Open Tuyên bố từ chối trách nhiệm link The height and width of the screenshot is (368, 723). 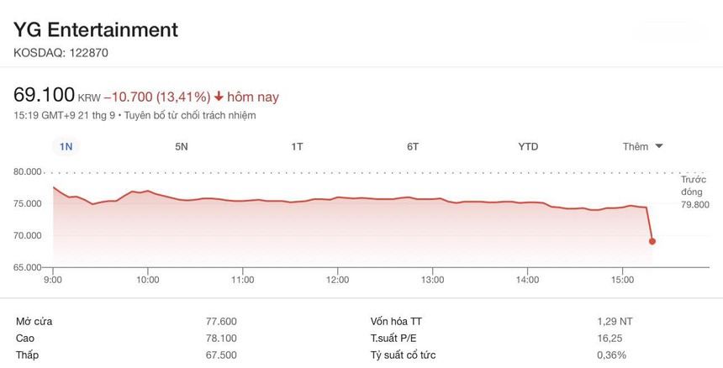coord(190,115)
